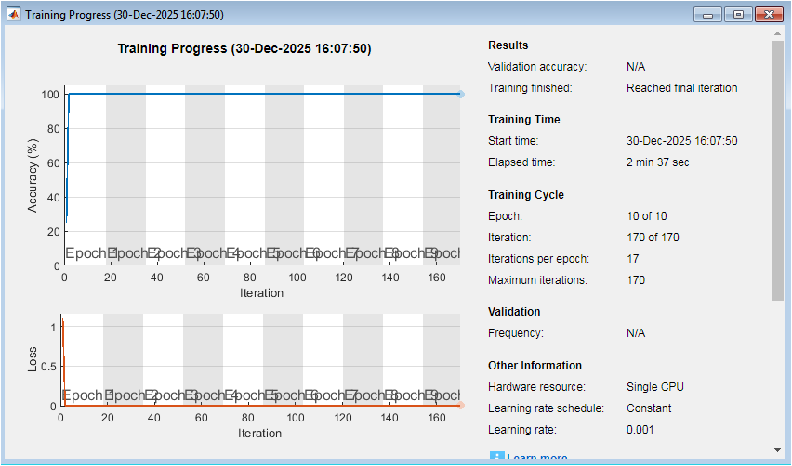Screen dimensions: 792x466
Task: Minimize the Training Progress window
Action: tap(710, 15)
